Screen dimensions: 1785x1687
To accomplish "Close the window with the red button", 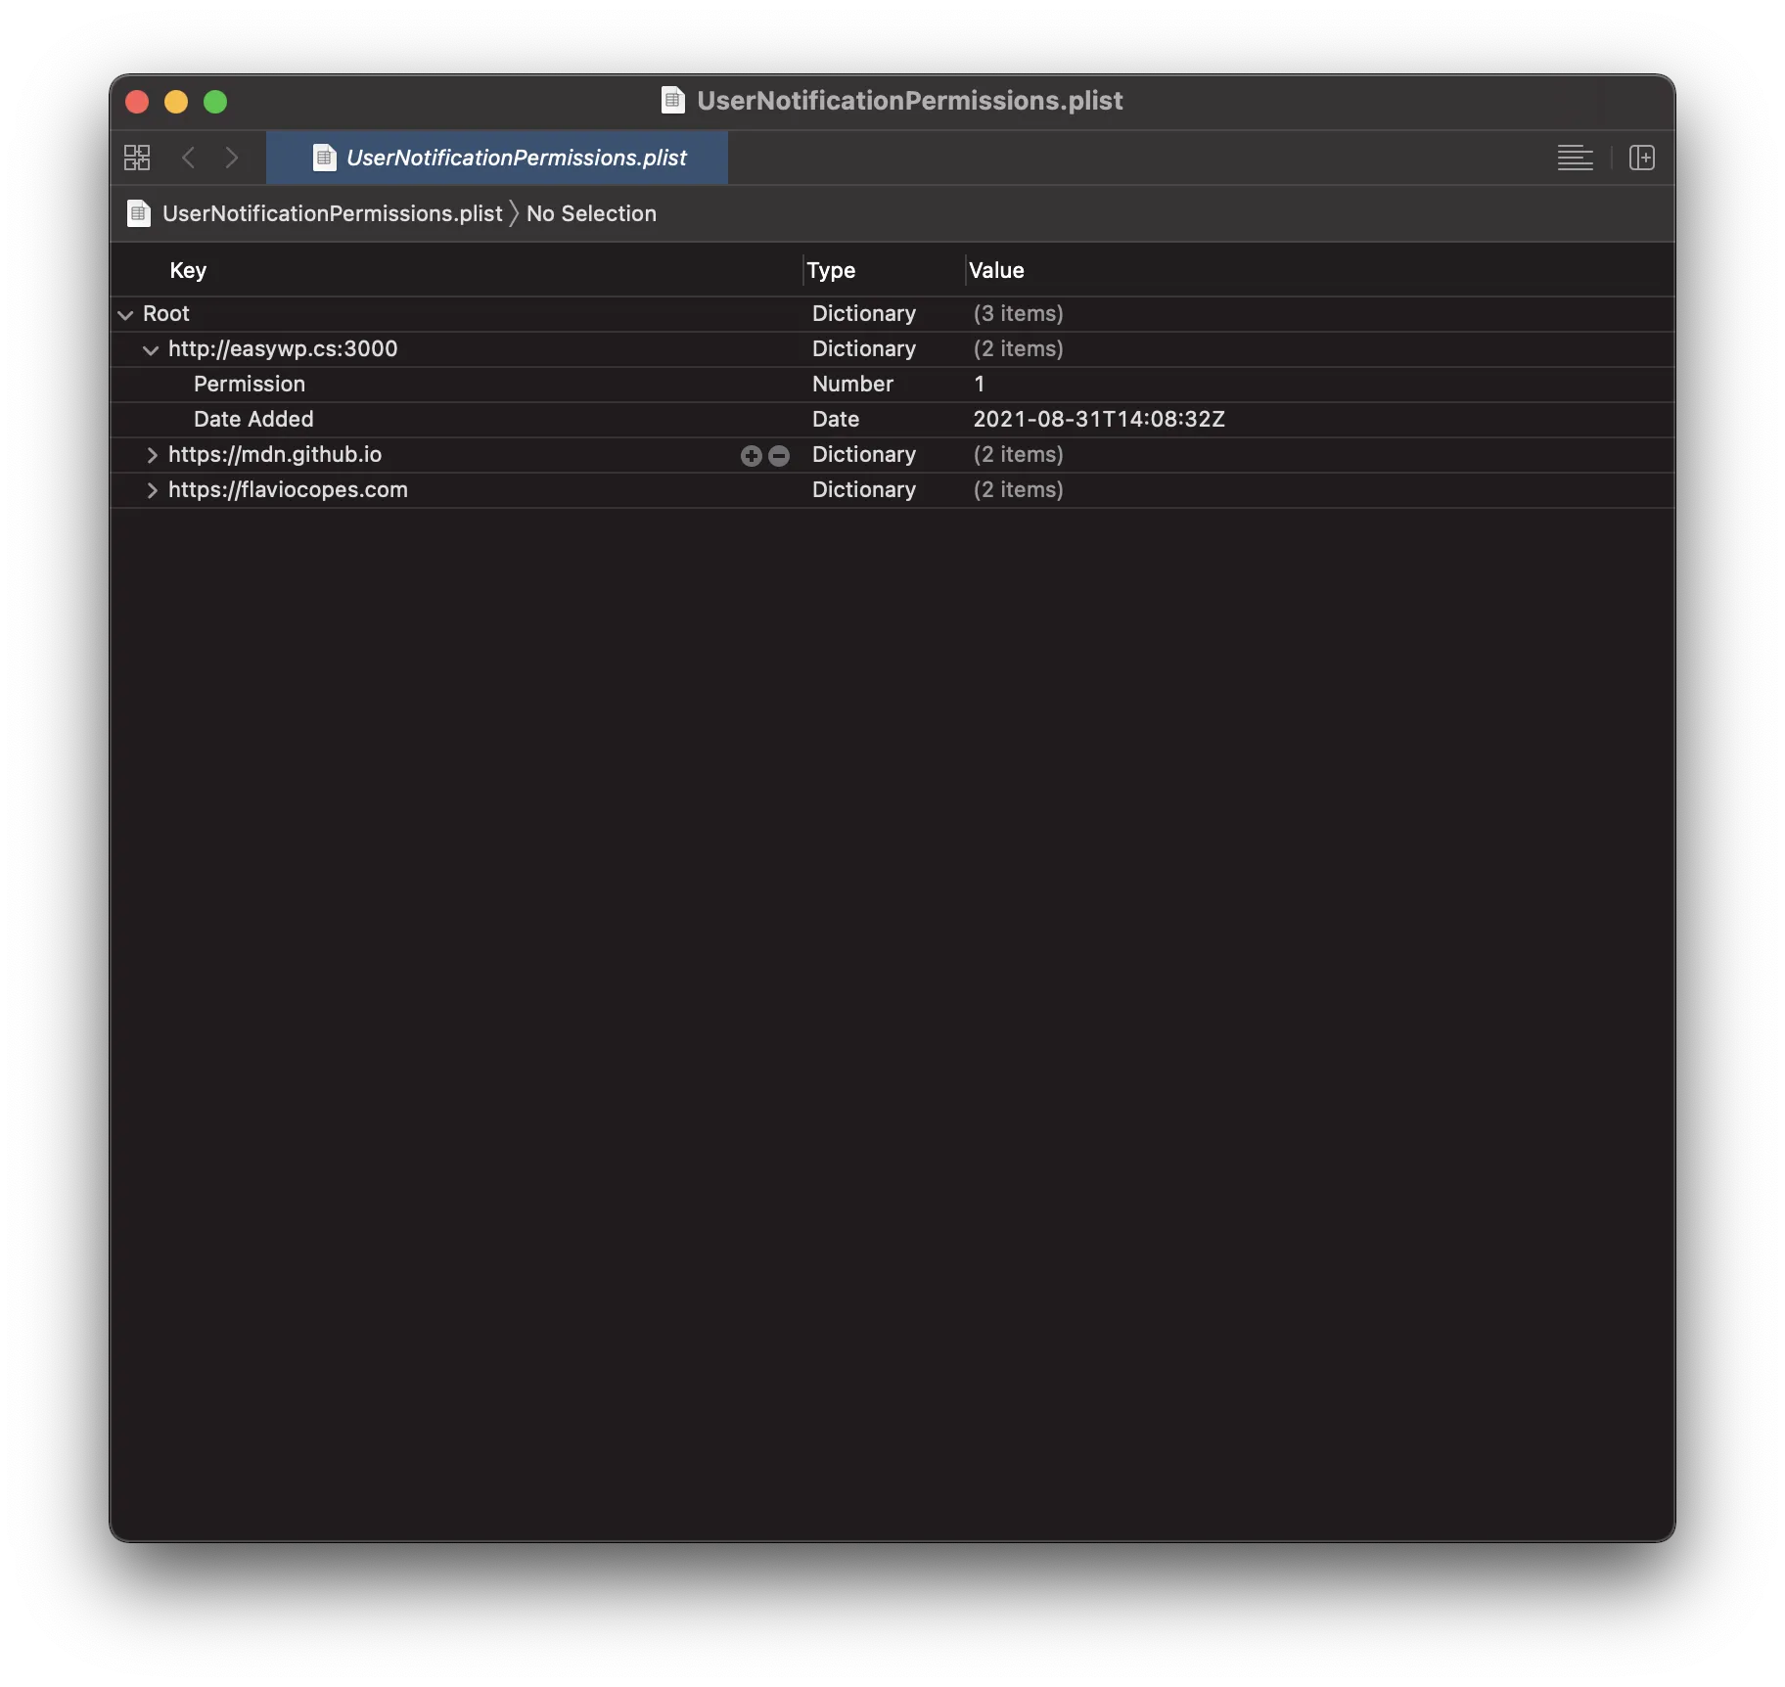I will (137, 101).
